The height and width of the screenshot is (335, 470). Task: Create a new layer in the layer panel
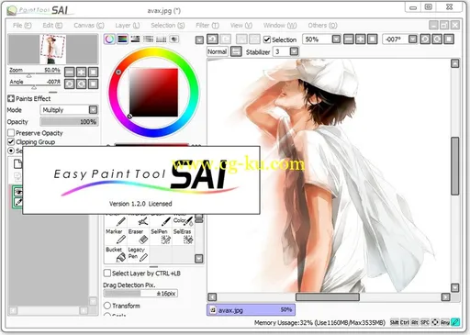click(x=17, y=163)
